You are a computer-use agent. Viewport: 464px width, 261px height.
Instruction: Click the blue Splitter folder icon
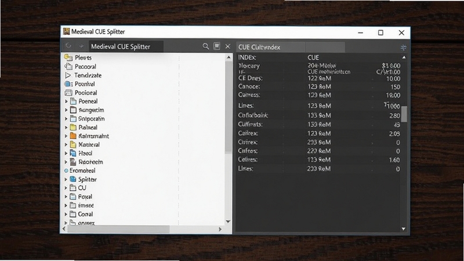(73, 179)
